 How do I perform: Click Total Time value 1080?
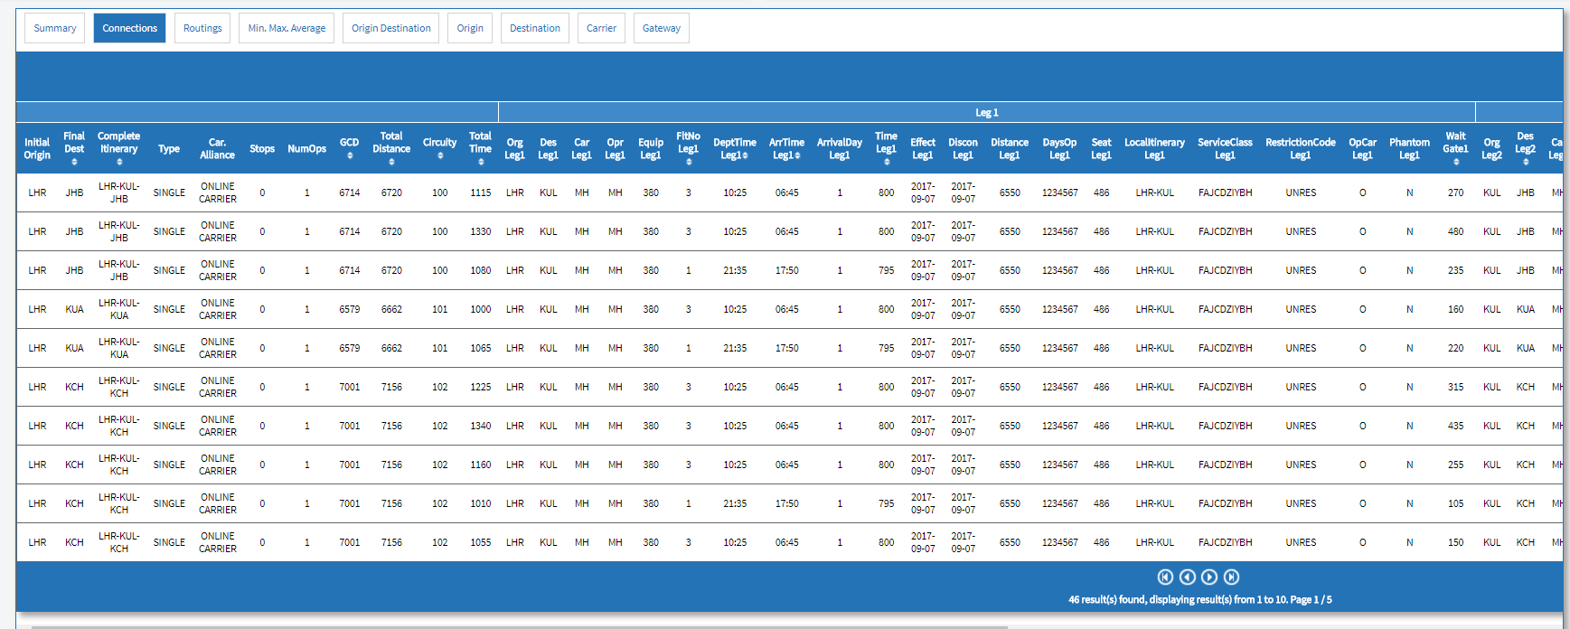click(x=481, y=270)
